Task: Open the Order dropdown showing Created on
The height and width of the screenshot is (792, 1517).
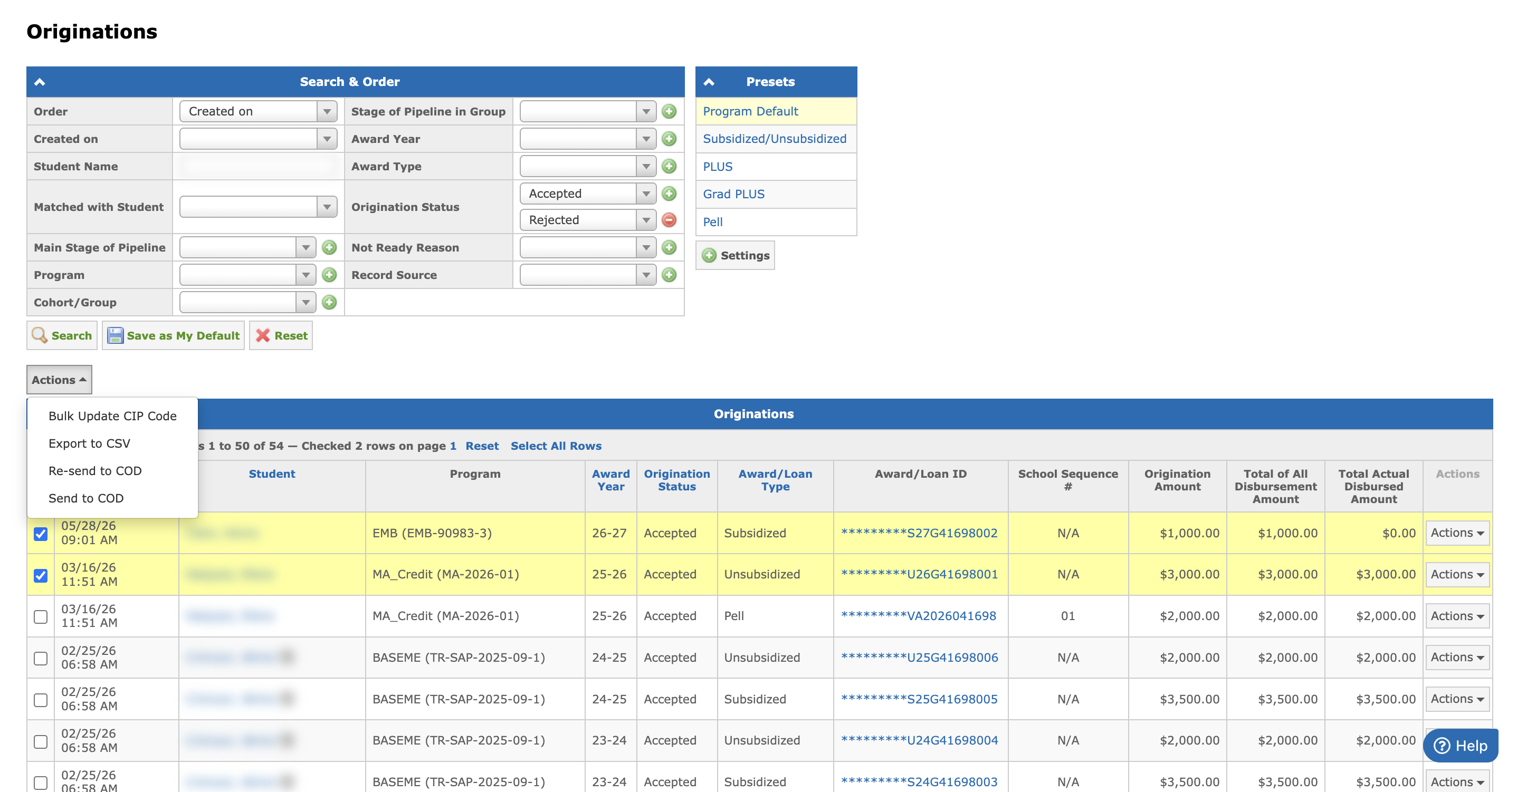Action: [x=259, y=111]
